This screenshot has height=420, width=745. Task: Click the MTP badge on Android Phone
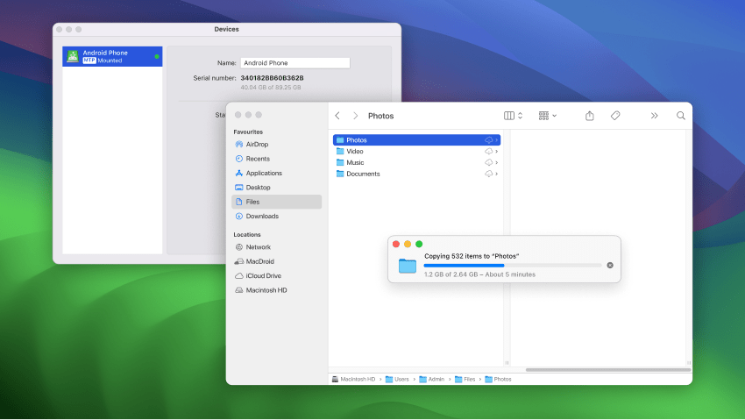click(89, 61)
